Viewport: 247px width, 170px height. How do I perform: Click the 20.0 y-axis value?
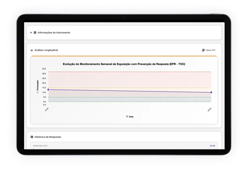pos(44,83)
